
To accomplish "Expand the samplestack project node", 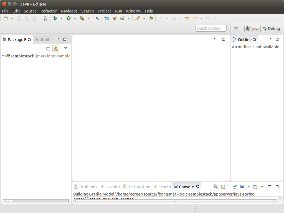I will click(x=3, y=55).
